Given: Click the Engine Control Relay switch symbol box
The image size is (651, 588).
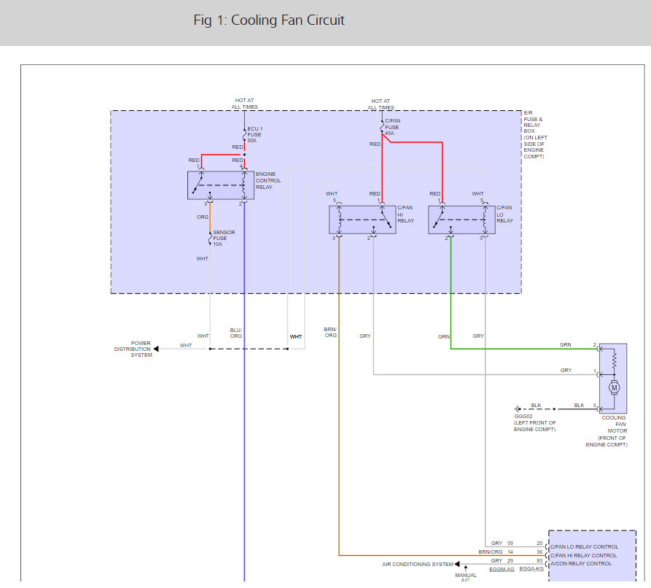Looking at the screenshot, I should click(x=221, y=185).
